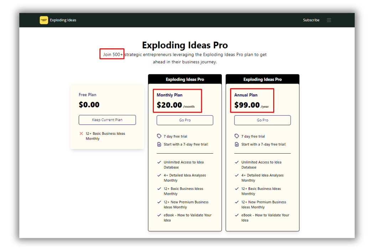This screenshot has width=374, height=251.
Task: Select the Subscribe menu item
Action: pyautogui.click(x=311, y=20)
